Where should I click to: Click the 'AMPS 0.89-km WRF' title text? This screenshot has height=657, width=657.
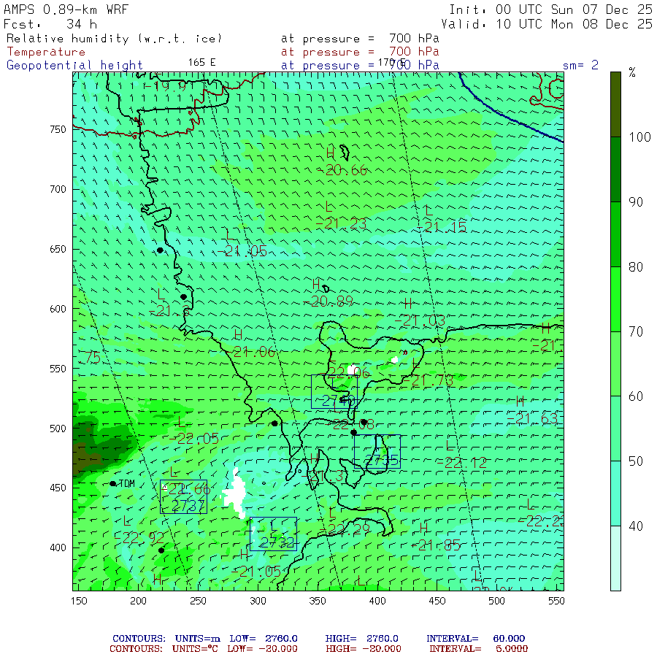pyautogui.click(x=66, y=9)
